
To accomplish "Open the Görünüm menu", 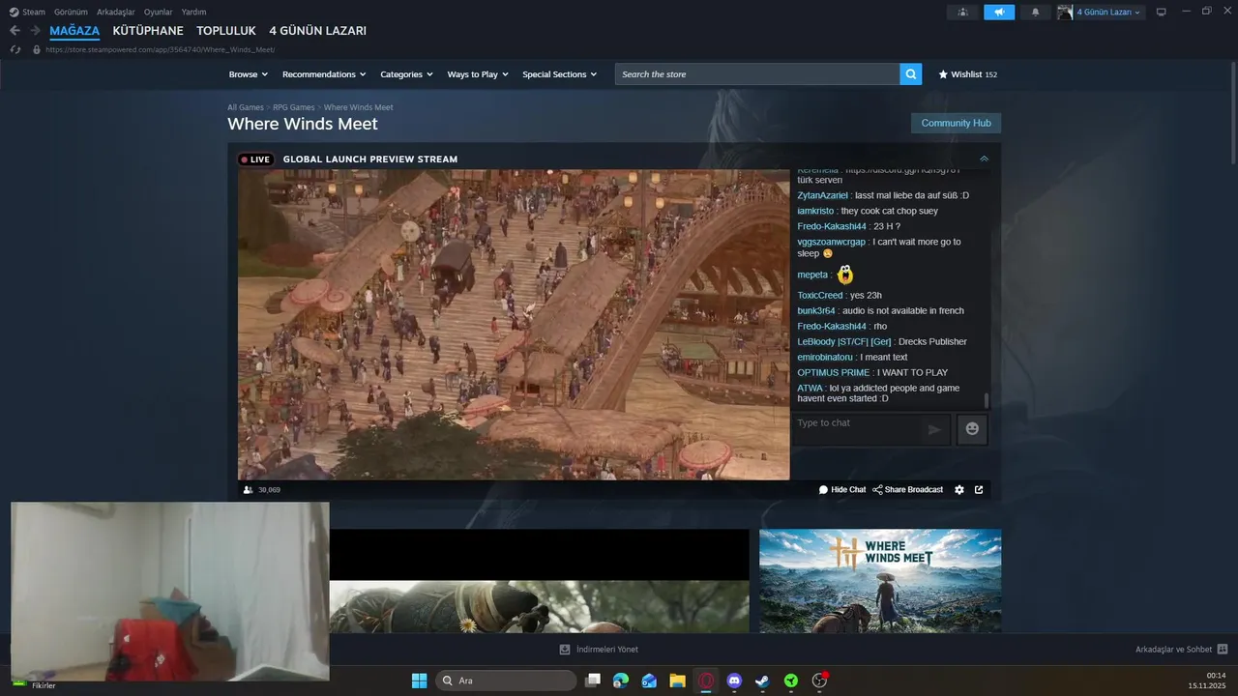I will click(x=71, y=12).
